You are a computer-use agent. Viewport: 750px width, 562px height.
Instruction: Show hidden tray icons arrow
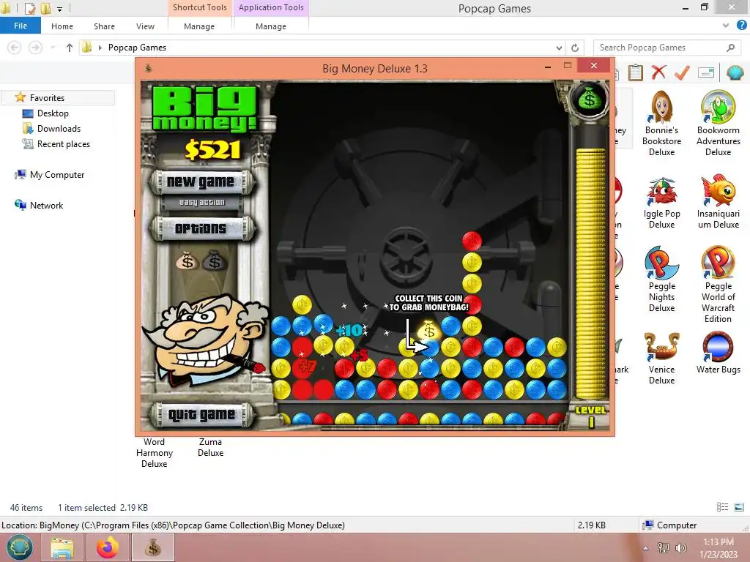[646, 548]
